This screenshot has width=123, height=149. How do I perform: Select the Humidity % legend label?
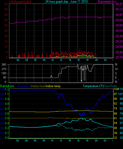coord(24,86)
